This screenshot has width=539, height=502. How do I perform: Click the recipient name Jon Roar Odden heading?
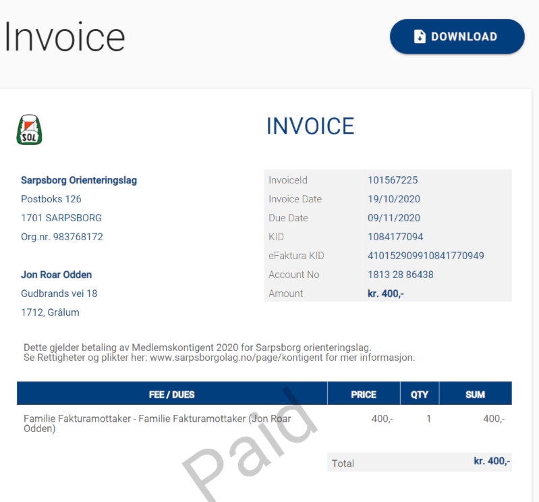57,275
